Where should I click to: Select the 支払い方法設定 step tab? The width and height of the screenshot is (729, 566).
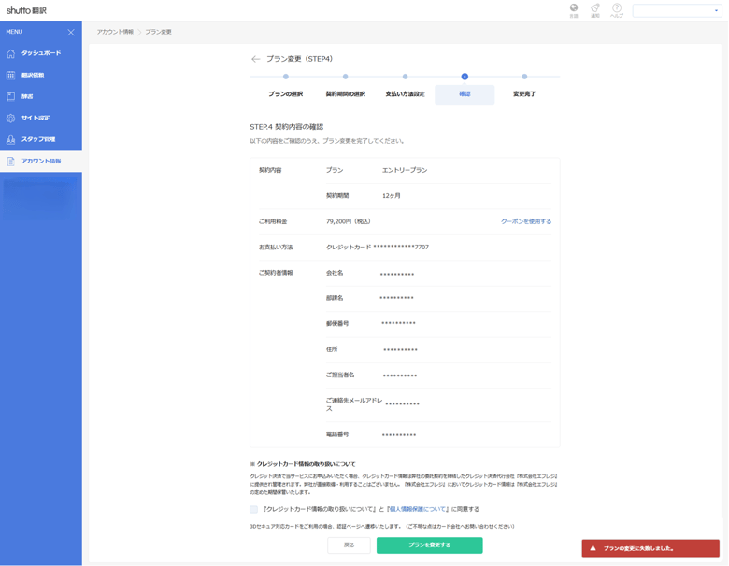[x=405, y=94]
